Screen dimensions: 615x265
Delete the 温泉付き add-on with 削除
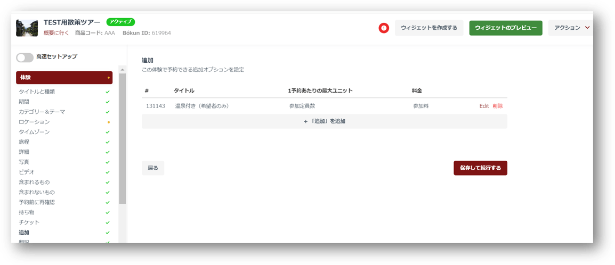498,106
